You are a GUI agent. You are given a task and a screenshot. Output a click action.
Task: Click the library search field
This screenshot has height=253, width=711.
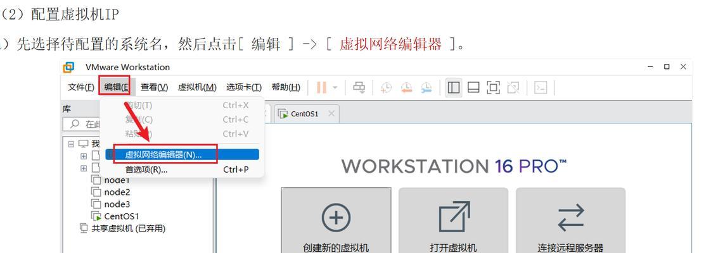coord(136,124)
